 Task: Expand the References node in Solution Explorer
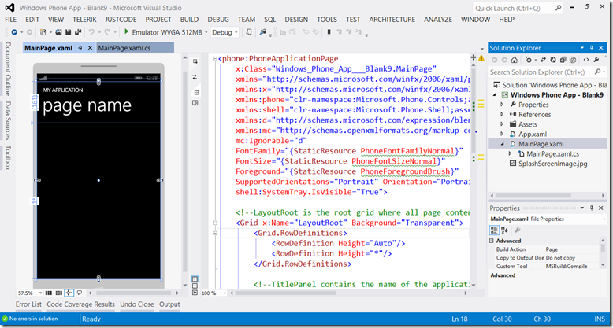pyautogui.click(x=503, y=114)
